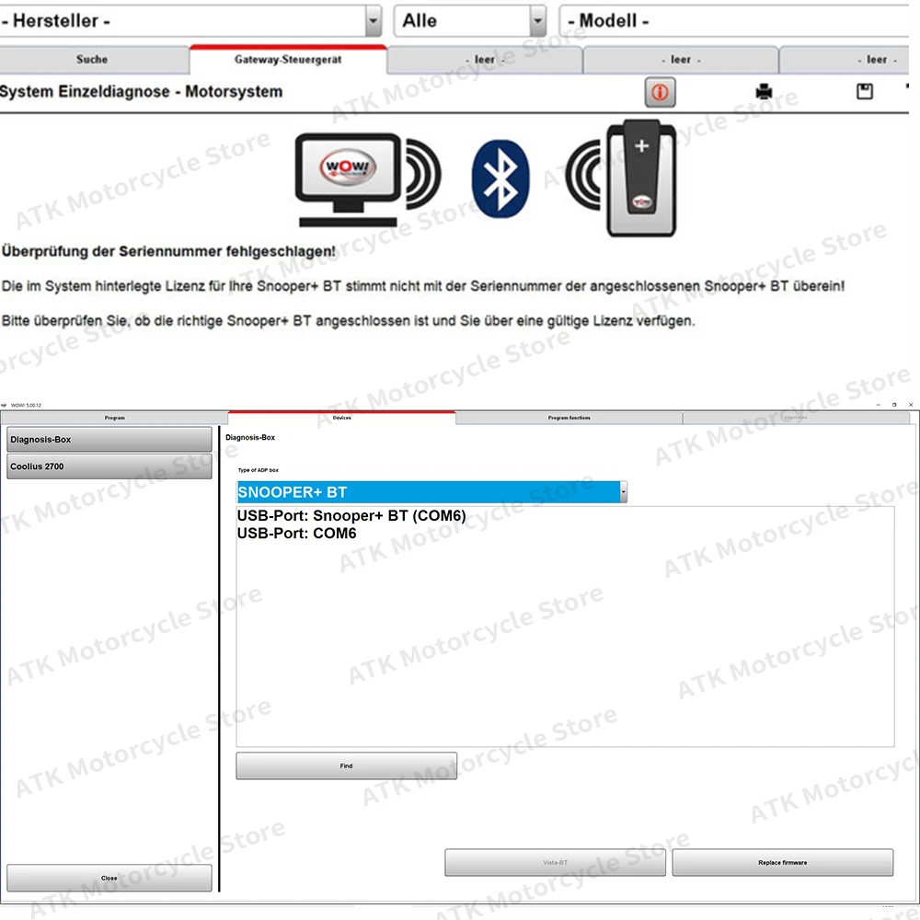Click the Find button
The width and height of the screenshot is (920, 920).
346,765
